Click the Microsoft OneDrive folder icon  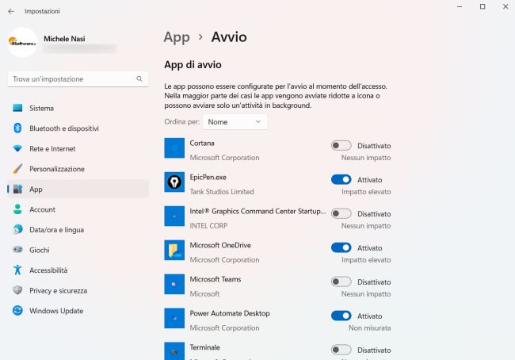[174, 251]
